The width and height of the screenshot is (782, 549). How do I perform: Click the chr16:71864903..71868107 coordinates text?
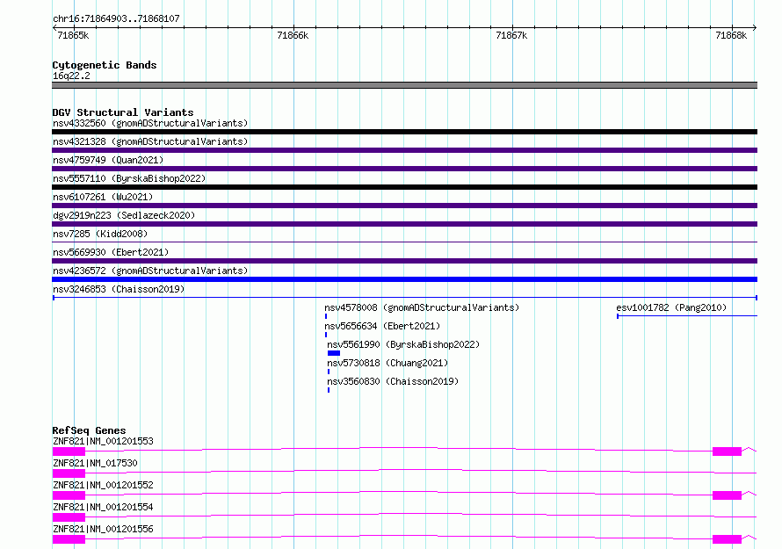coord(116,18)
